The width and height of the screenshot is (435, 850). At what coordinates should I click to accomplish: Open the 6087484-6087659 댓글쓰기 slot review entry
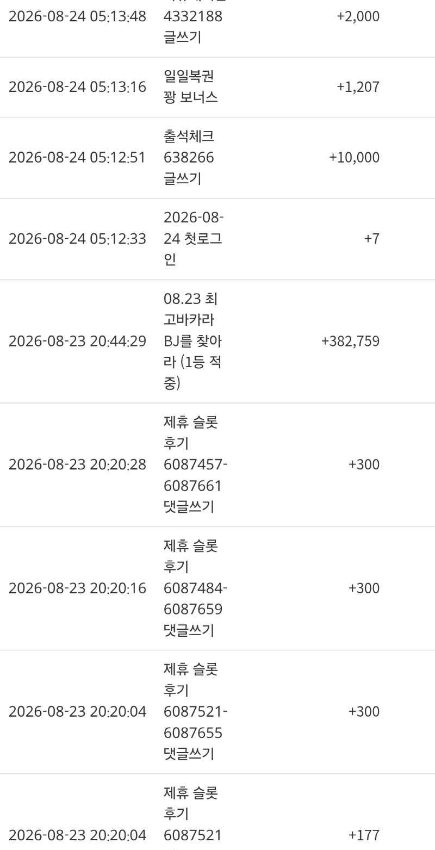(196, 588)
